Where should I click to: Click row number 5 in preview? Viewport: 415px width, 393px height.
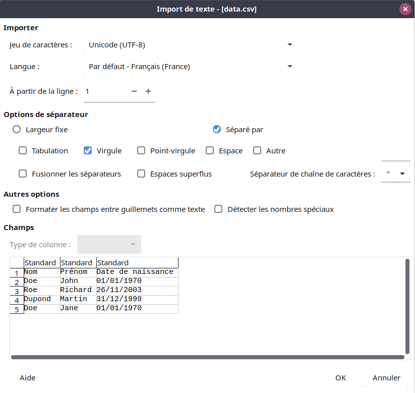coord(17,309)
